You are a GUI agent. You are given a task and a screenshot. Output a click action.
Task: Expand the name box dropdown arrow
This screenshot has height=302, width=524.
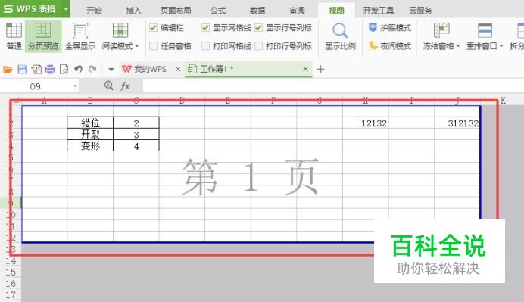click(x=76, y=86)
